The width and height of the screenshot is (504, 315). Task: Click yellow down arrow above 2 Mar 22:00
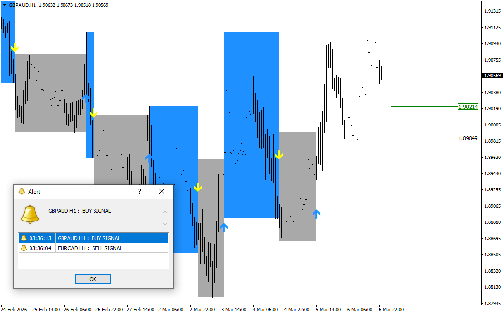pos(198,188)
